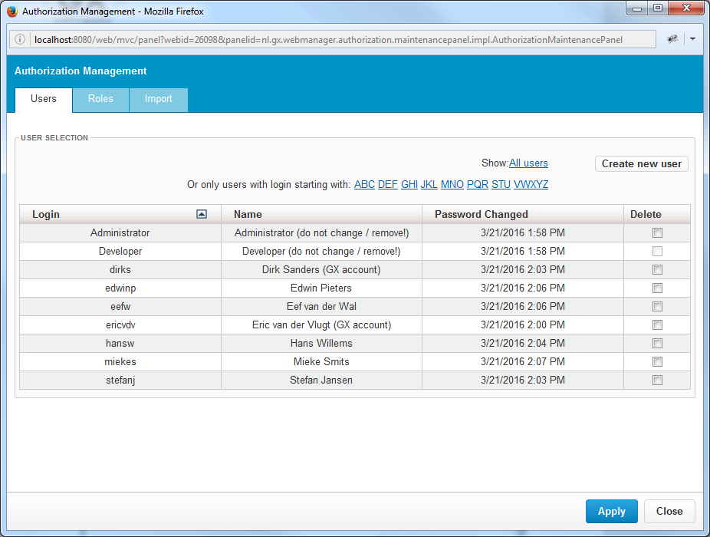
Task: Close the Authorization Management panel
Action: [669, 511]
